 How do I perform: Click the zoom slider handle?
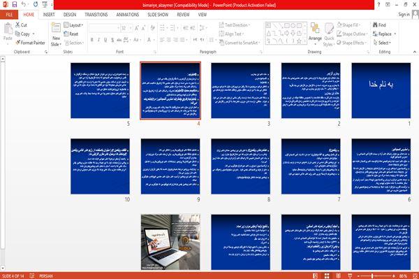point(372,276)
